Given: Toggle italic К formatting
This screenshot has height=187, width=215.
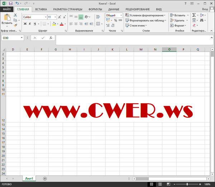Looking at the screenshot, I should pyautogui.click(x=30, y=24).
